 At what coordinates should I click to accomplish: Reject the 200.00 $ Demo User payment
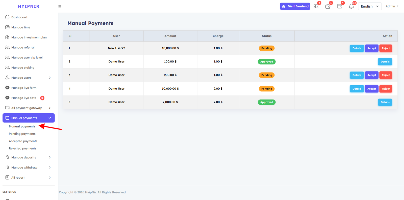386,75
